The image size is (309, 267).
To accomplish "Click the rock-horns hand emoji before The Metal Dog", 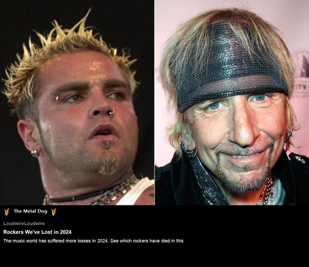I will [x=7, y=211].
